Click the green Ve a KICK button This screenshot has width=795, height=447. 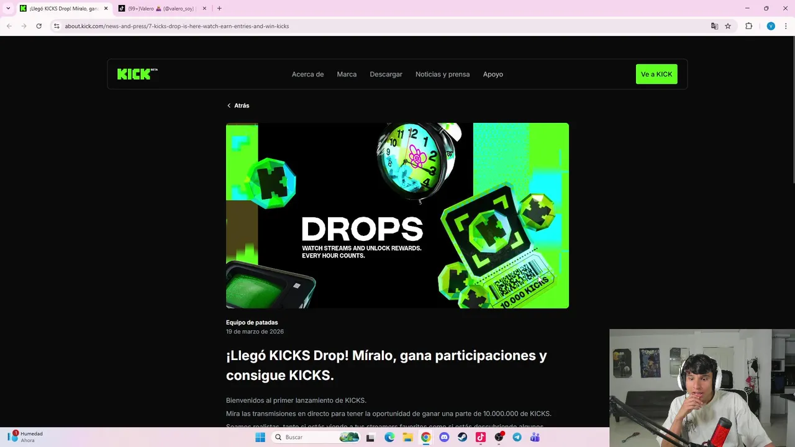[656, 74]
